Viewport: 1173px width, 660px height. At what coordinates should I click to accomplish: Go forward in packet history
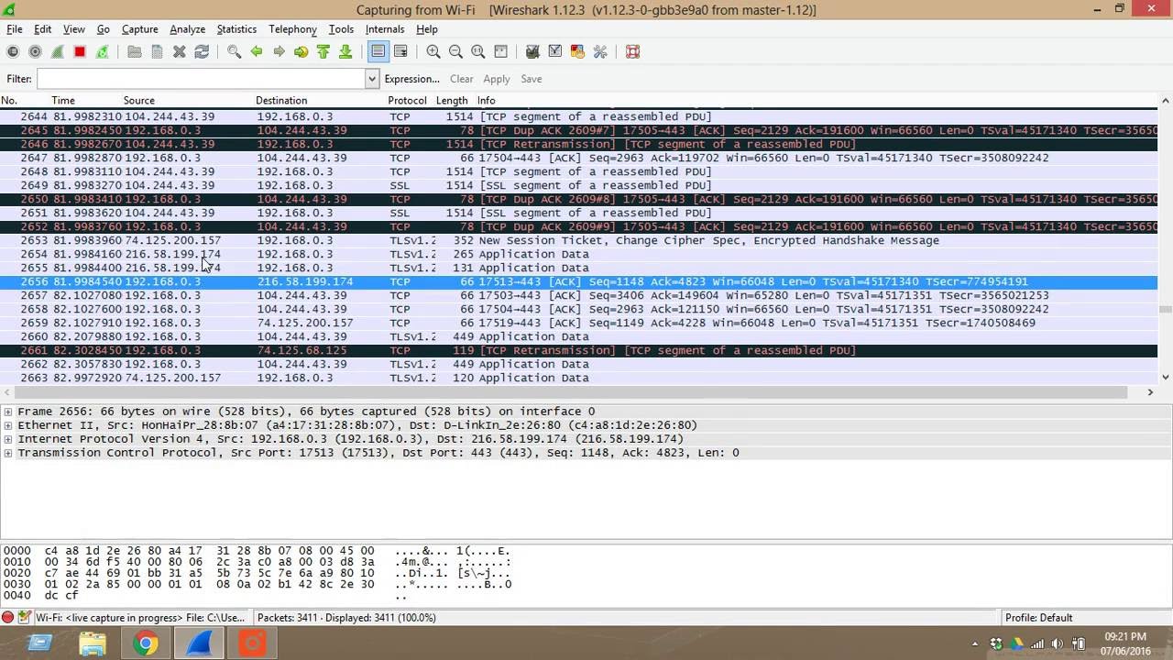pyautogui.click(x=279, y=52)
